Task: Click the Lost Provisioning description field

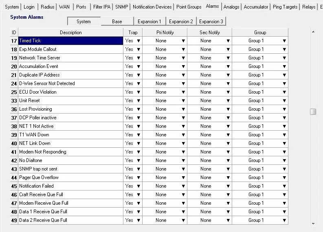Action: 70,109
